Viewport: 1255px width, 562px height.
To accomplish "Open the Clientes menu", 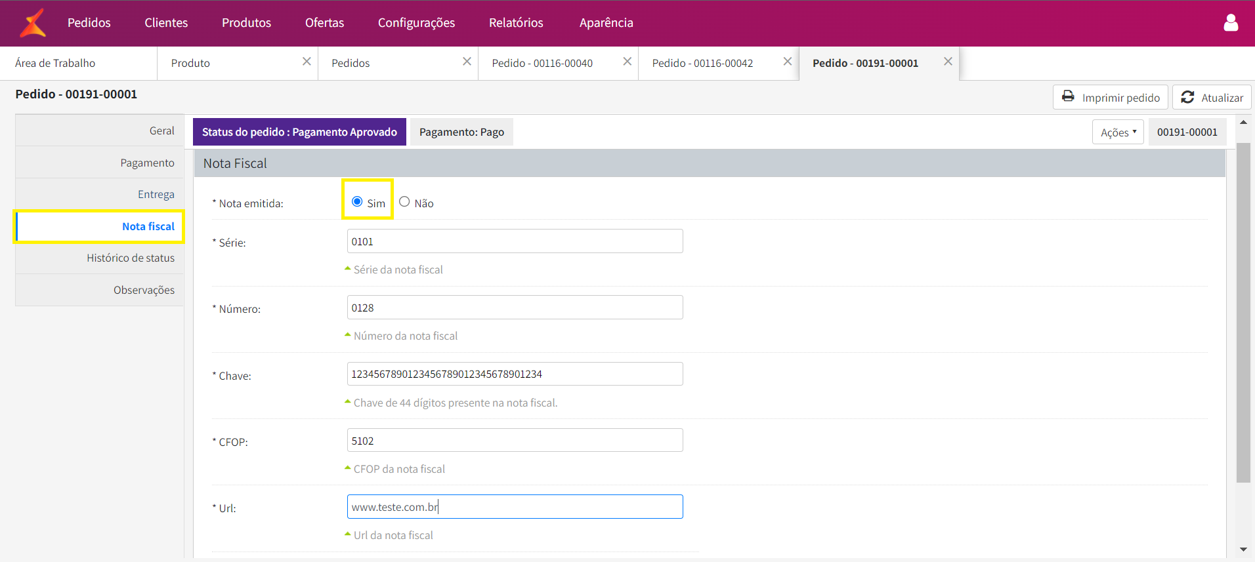I will (166, 23).
